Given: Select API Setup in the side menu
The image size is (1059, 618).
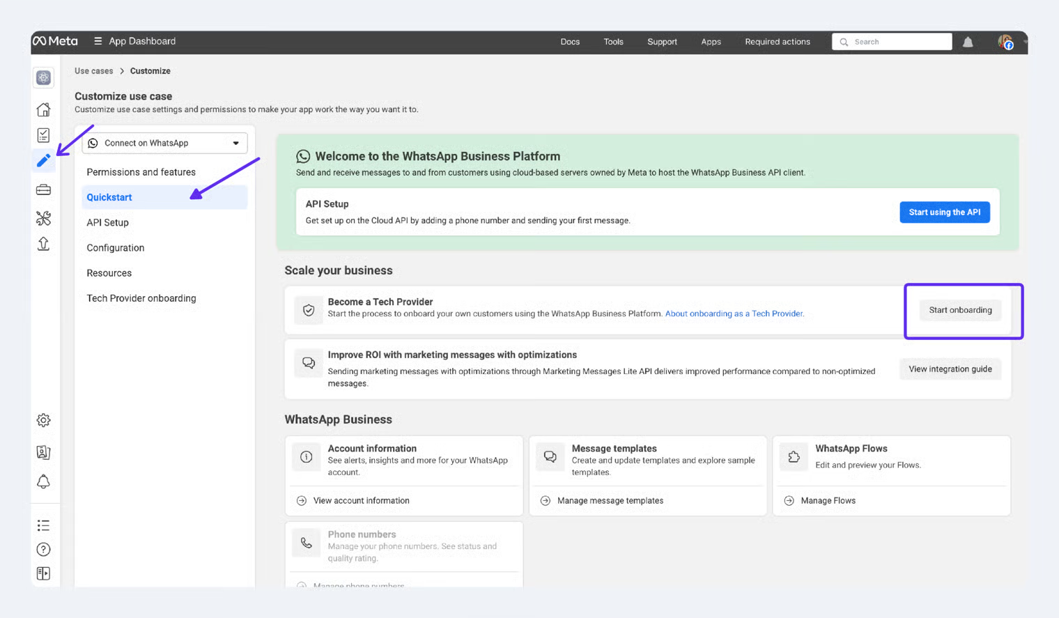Looking at the screenshot, I should tap(107, 223).
